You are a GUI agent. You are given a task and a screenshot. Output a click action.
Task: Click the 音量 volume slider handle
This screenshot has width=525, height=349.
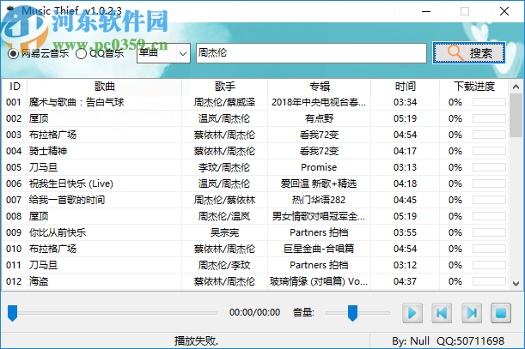pos(352,313)
